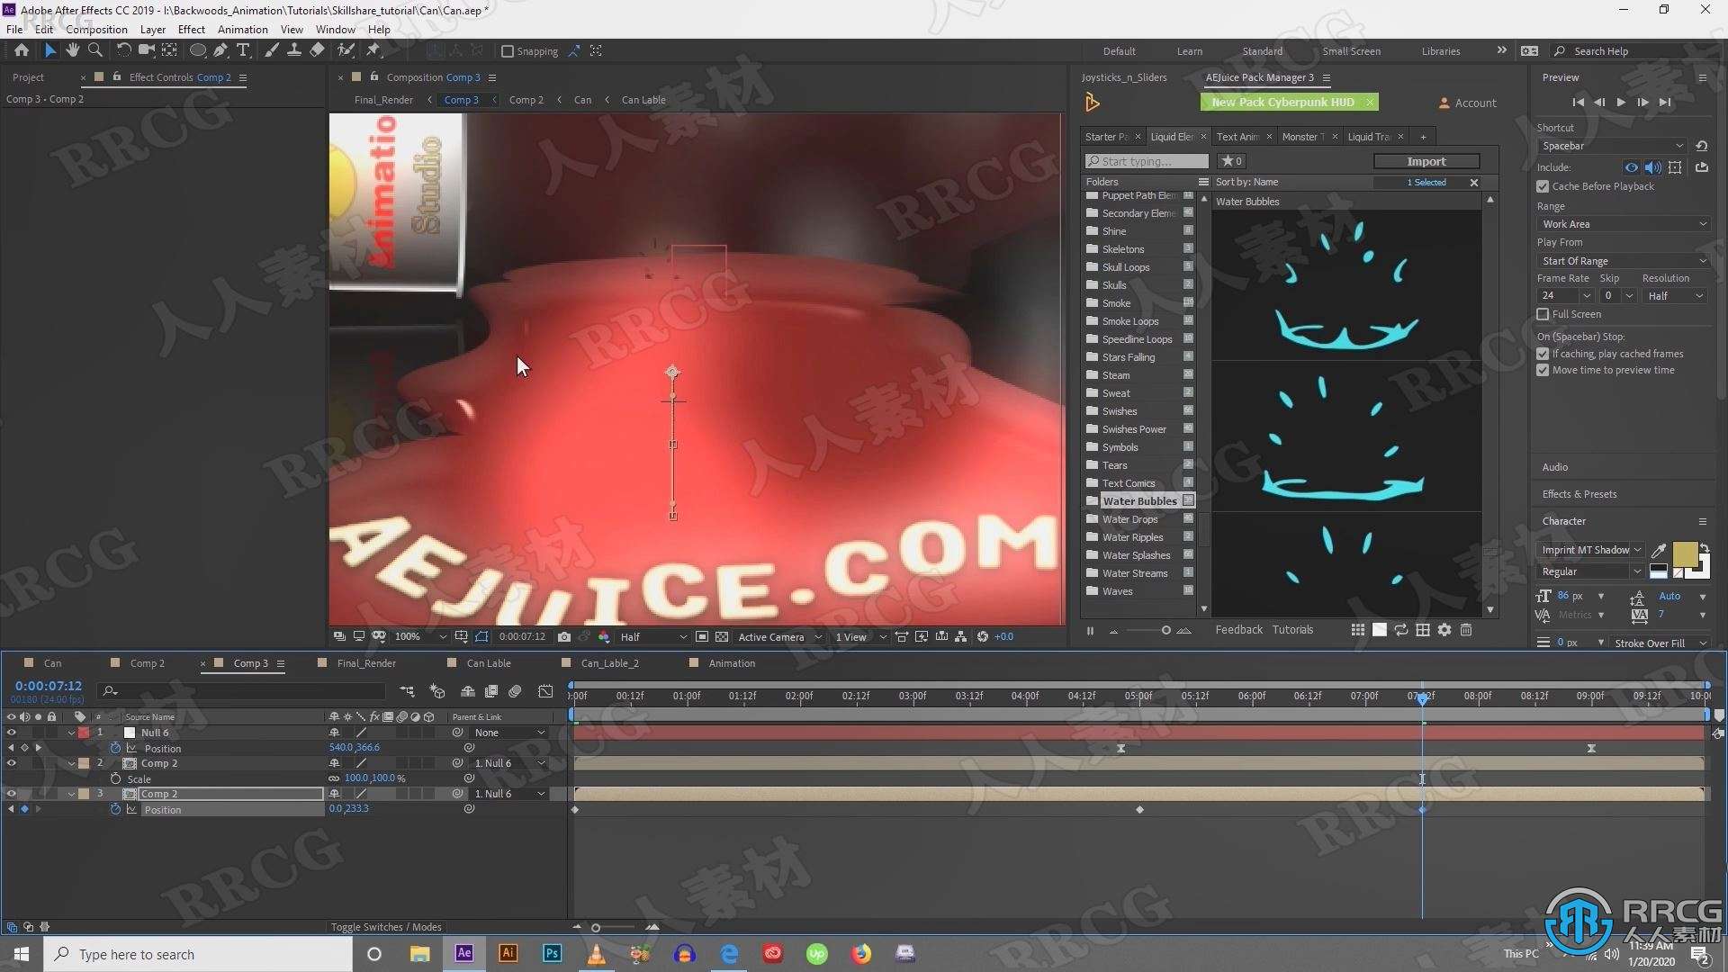The width and height of the screenshot is (1728, 972).
Task: Open the Start Of Range dropdown
Action: (x=1623, y=261)
